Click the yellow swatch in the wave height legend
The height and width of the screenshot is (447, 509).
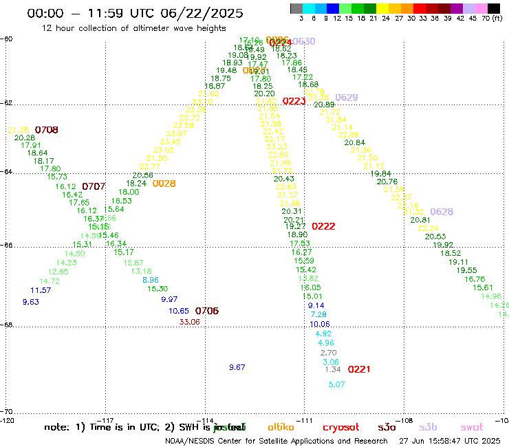point(382,8)
